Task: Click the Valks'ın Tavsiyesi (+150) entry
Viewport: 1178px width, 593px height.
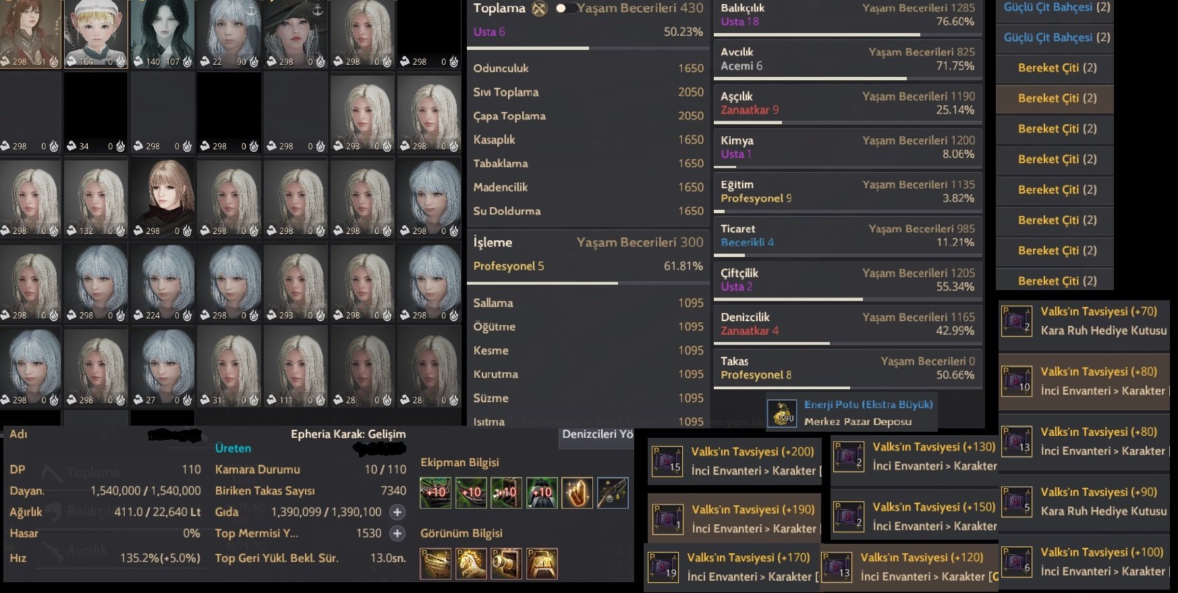Action: click(x=915, y=516)
